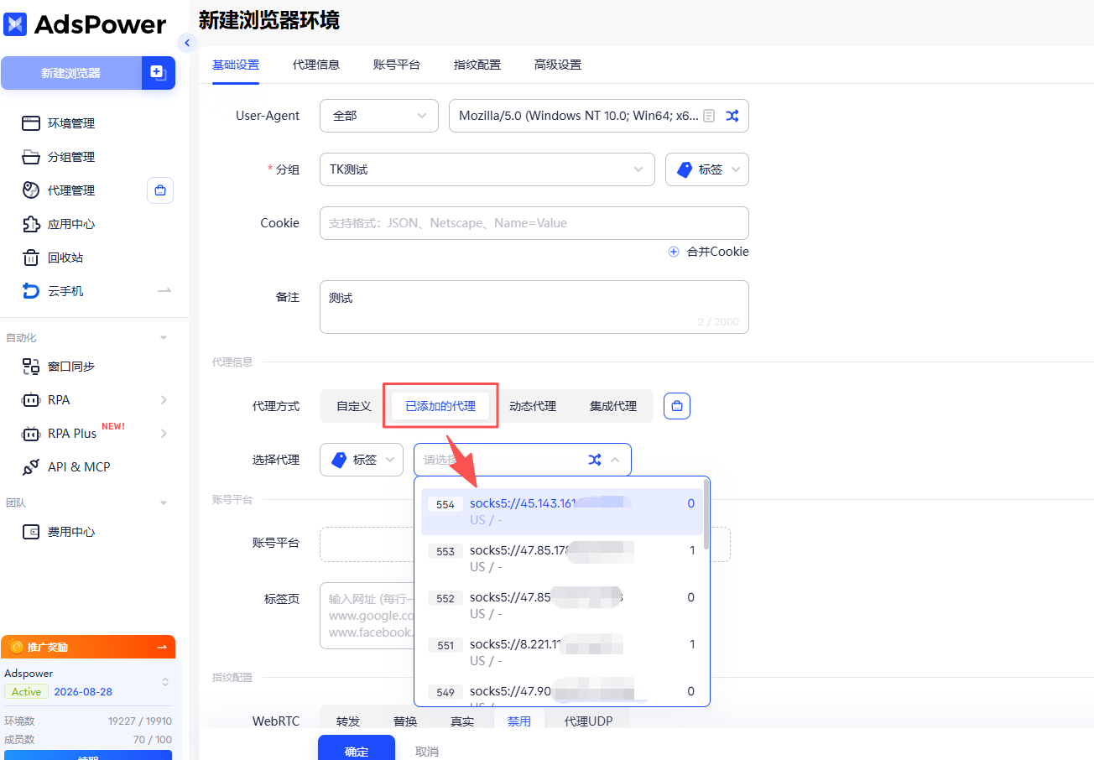Image resolution: width=1094 pixels, height=760 pixels.
Task: Switch to 指纹配置 tab
Action: point(477,65)
